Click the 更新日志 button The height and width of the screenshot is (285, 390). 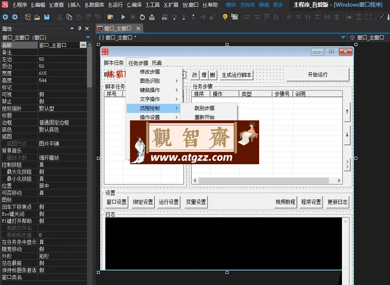pos(337,202)
